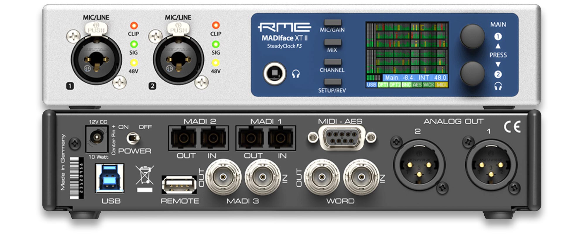
Task: Click MIC/LINE input 1 combo jack
Action: point(96,60)
